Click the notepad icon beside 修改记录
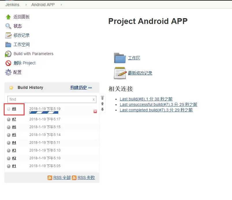This screenshot has width=232, height=200. (x=8, y=35)
